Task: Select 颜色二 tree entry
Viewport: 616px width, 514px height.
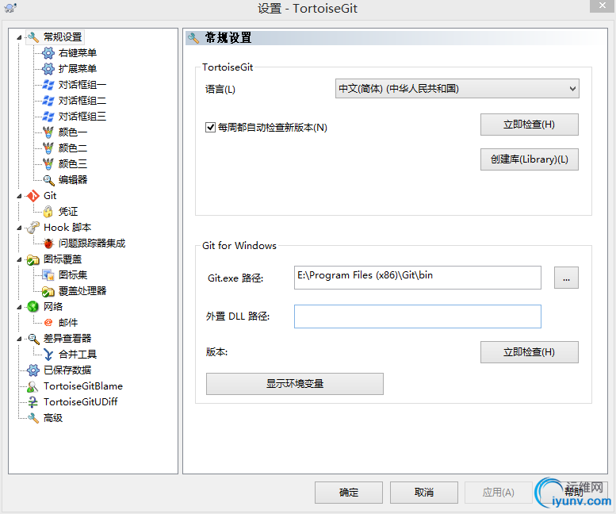Action: pos(73,148)
